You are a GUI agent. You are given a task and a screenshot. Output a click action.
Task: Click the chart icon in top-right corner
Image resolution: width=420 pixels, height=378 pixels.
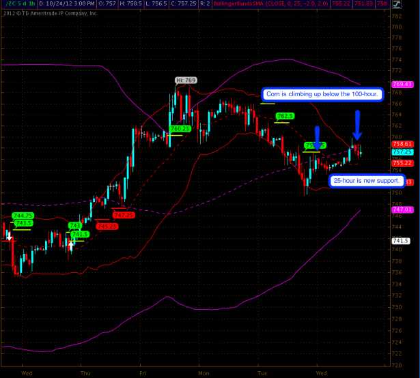413,4
